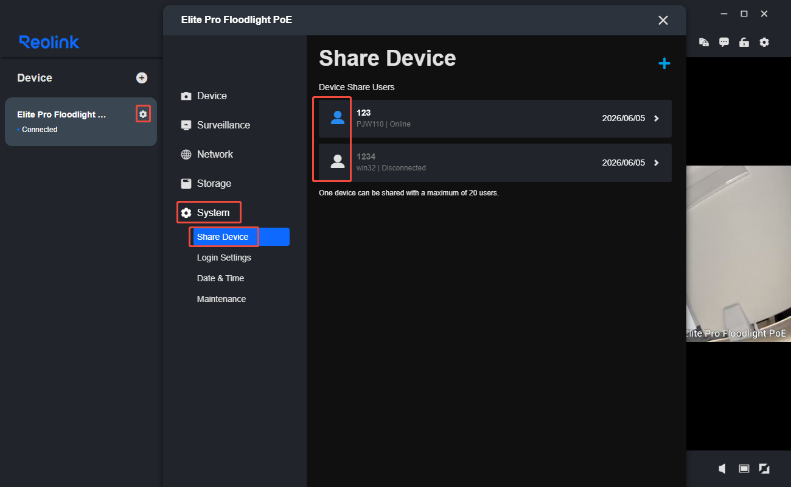Click the 'Connected' device status text

40,130
